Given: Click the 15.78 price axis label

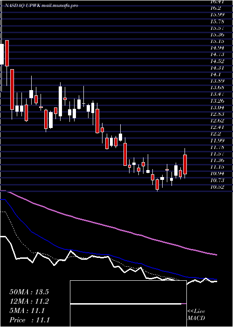Looking at the screenshot, I should coord(217,21).
